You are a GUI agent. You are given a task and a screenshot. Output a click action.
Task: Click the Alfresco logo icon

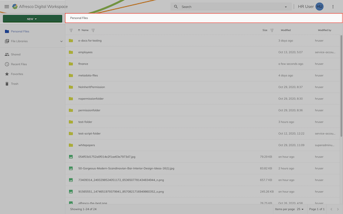point(15,6)
